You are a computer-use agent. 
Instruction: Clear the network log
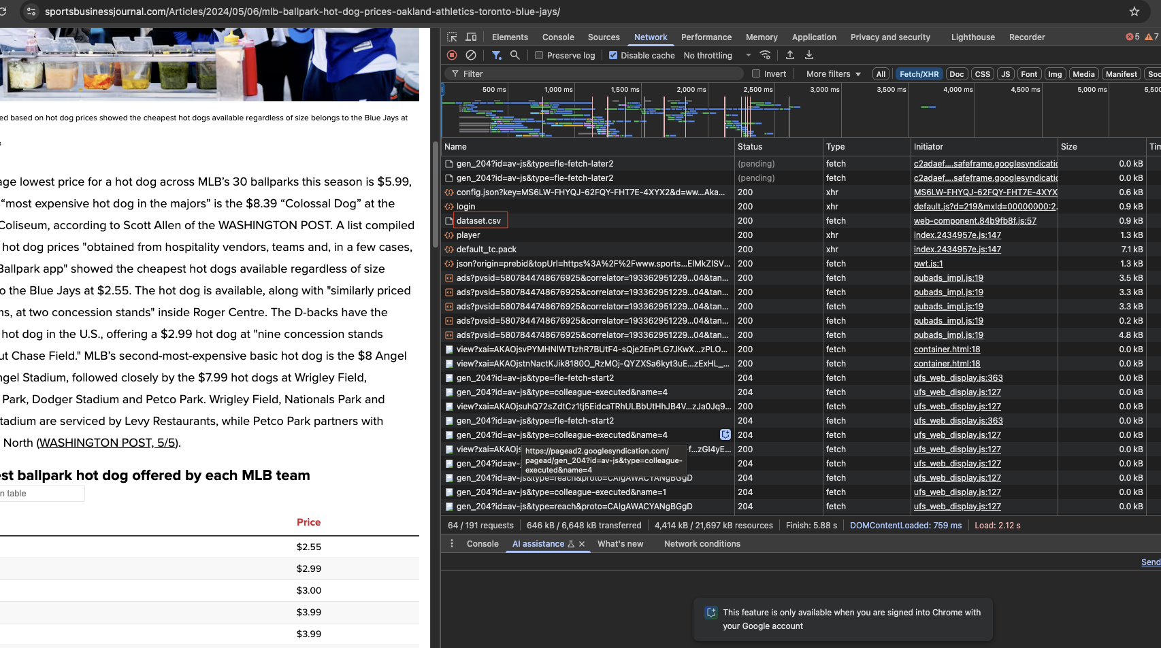click(471, 55)
